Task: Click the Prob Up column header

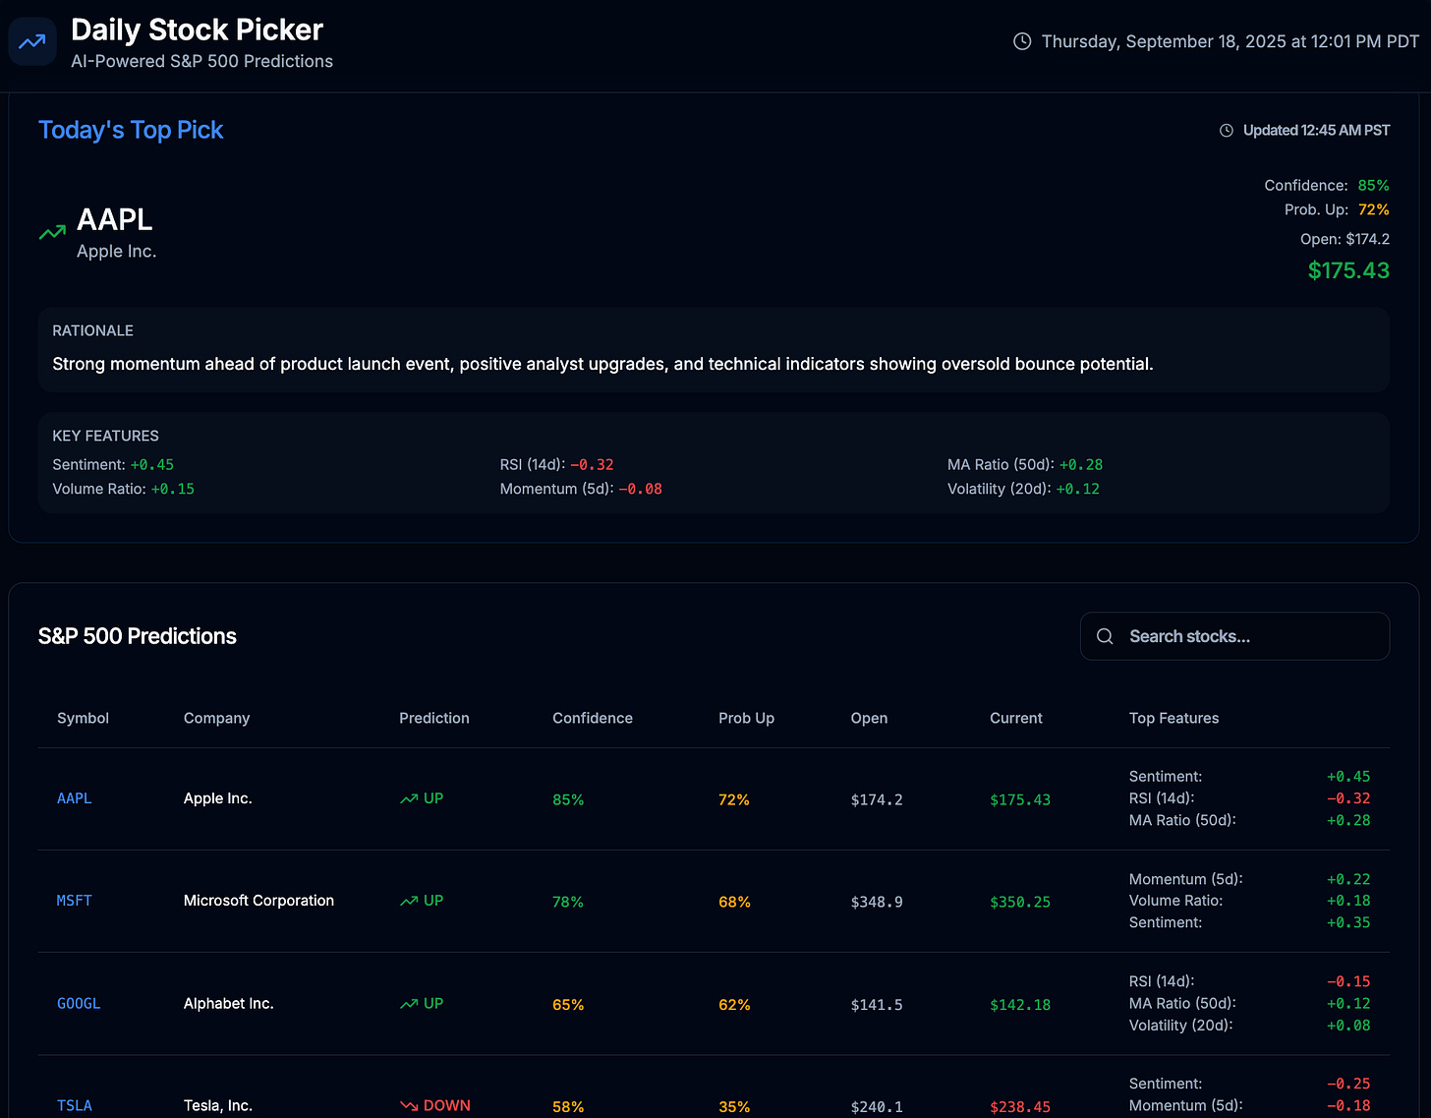Action: [x=746, y=718]
